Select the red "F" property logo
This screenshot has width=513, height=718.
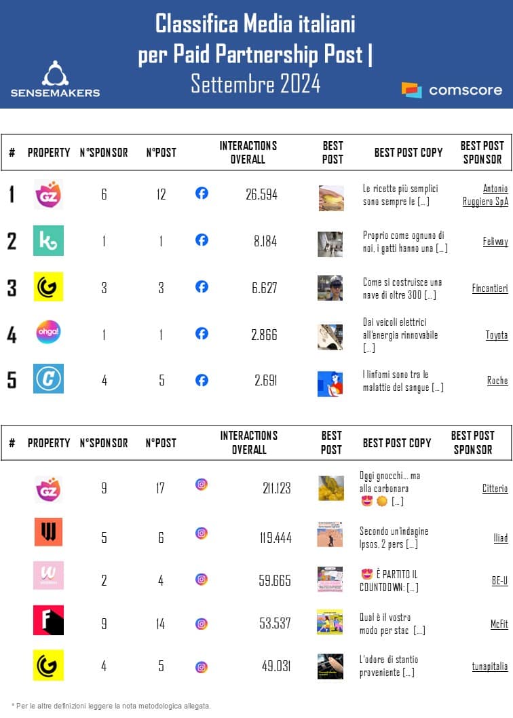tap(48, 620)
